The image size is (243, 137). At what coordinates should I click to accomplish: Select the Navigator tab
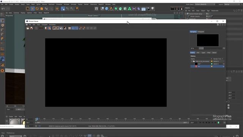(193, 32)
